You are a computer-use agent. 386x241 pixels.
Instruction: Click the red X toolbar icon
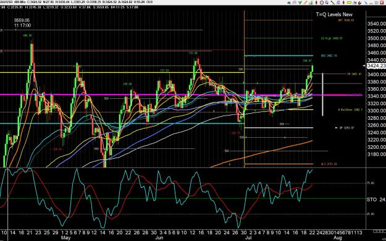point(382,2)
